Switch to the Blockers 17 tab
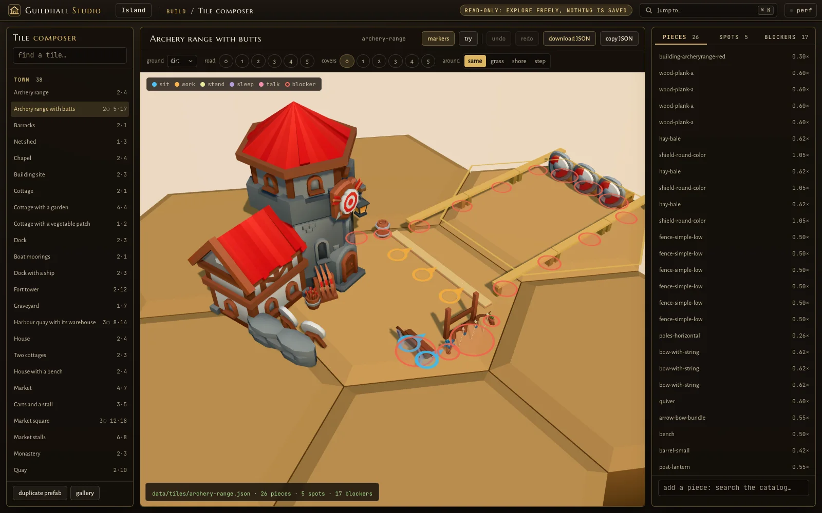This screenshot has width=822, height=513. pos(786,37)
